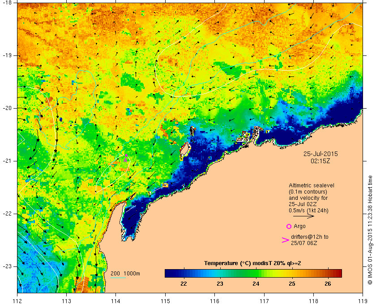This screenshot has width=376, height=304.
Task: Click the cyan 23°C colorbar region
Action: tap(220, 273)
